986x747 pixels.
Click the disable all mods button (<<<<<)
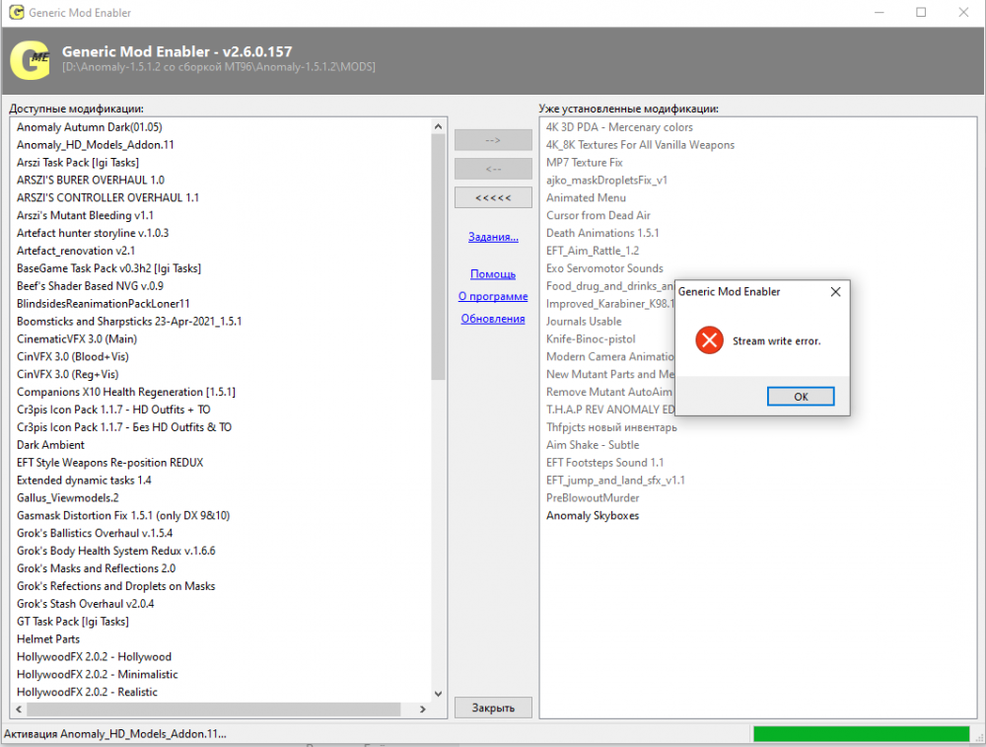[493, 197]
